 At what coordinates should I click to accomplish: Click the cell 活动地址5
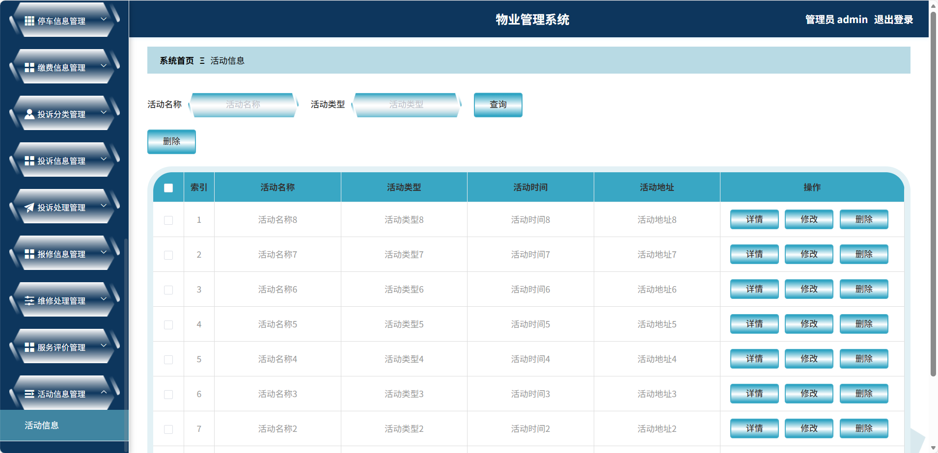tap(657, 324)
